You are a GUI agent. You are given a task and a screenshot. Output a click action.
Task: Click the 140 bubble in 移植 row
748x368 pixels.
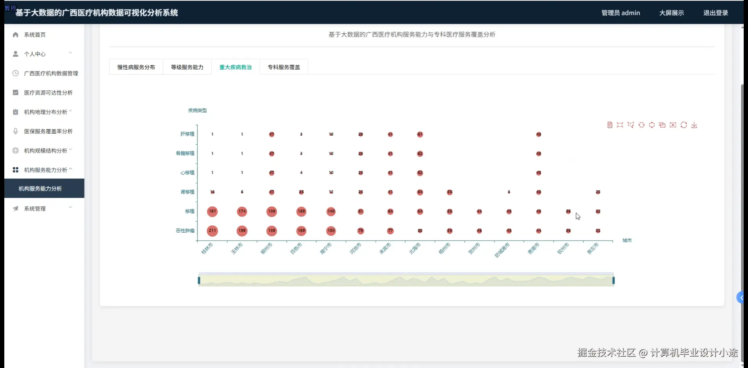tap(331, 211)
